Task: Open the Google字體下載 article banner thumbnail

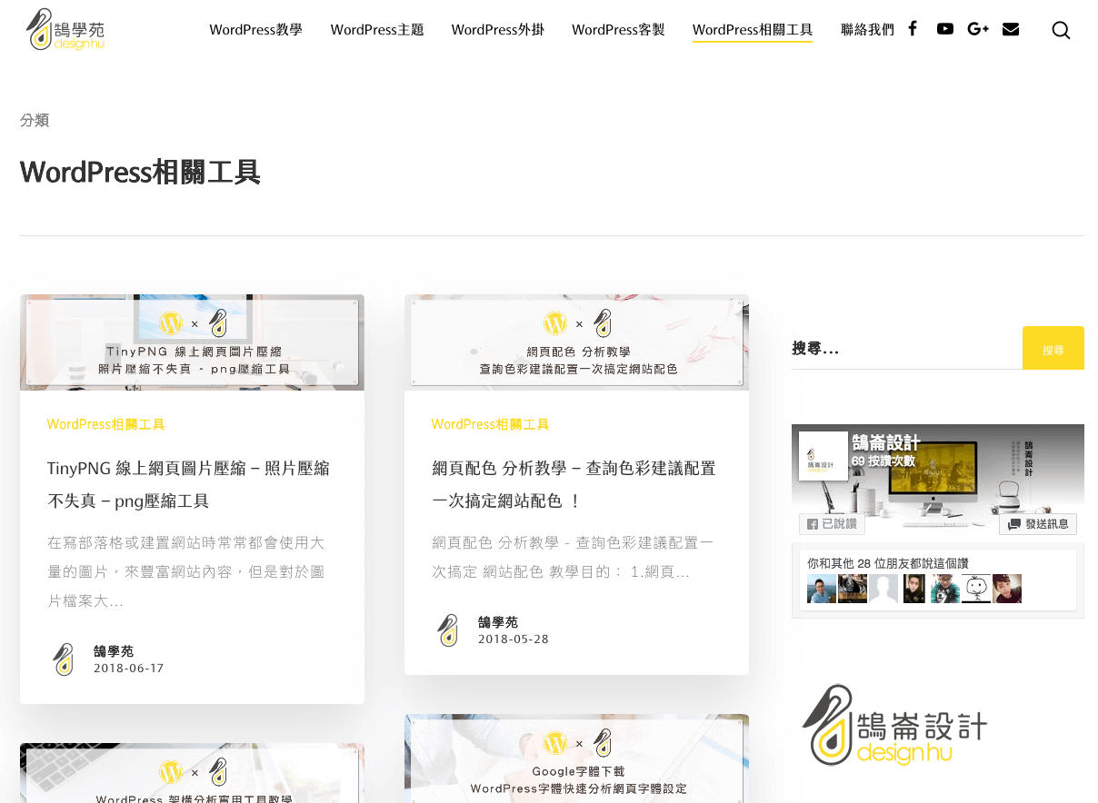Action: pyautogui.click(x=576, y=758)
